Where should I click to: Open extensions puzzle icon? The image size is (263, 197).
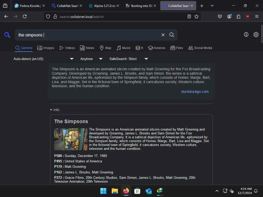pyautogui.click(x=238, y=16)
